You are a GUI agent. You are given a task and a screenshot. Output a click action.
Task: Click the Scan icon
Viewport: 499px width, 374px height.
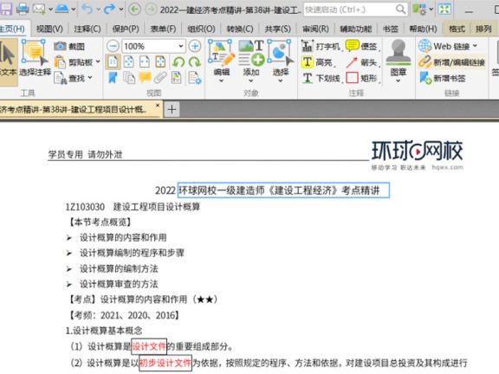pyautogui.click(x=62, y=9)
